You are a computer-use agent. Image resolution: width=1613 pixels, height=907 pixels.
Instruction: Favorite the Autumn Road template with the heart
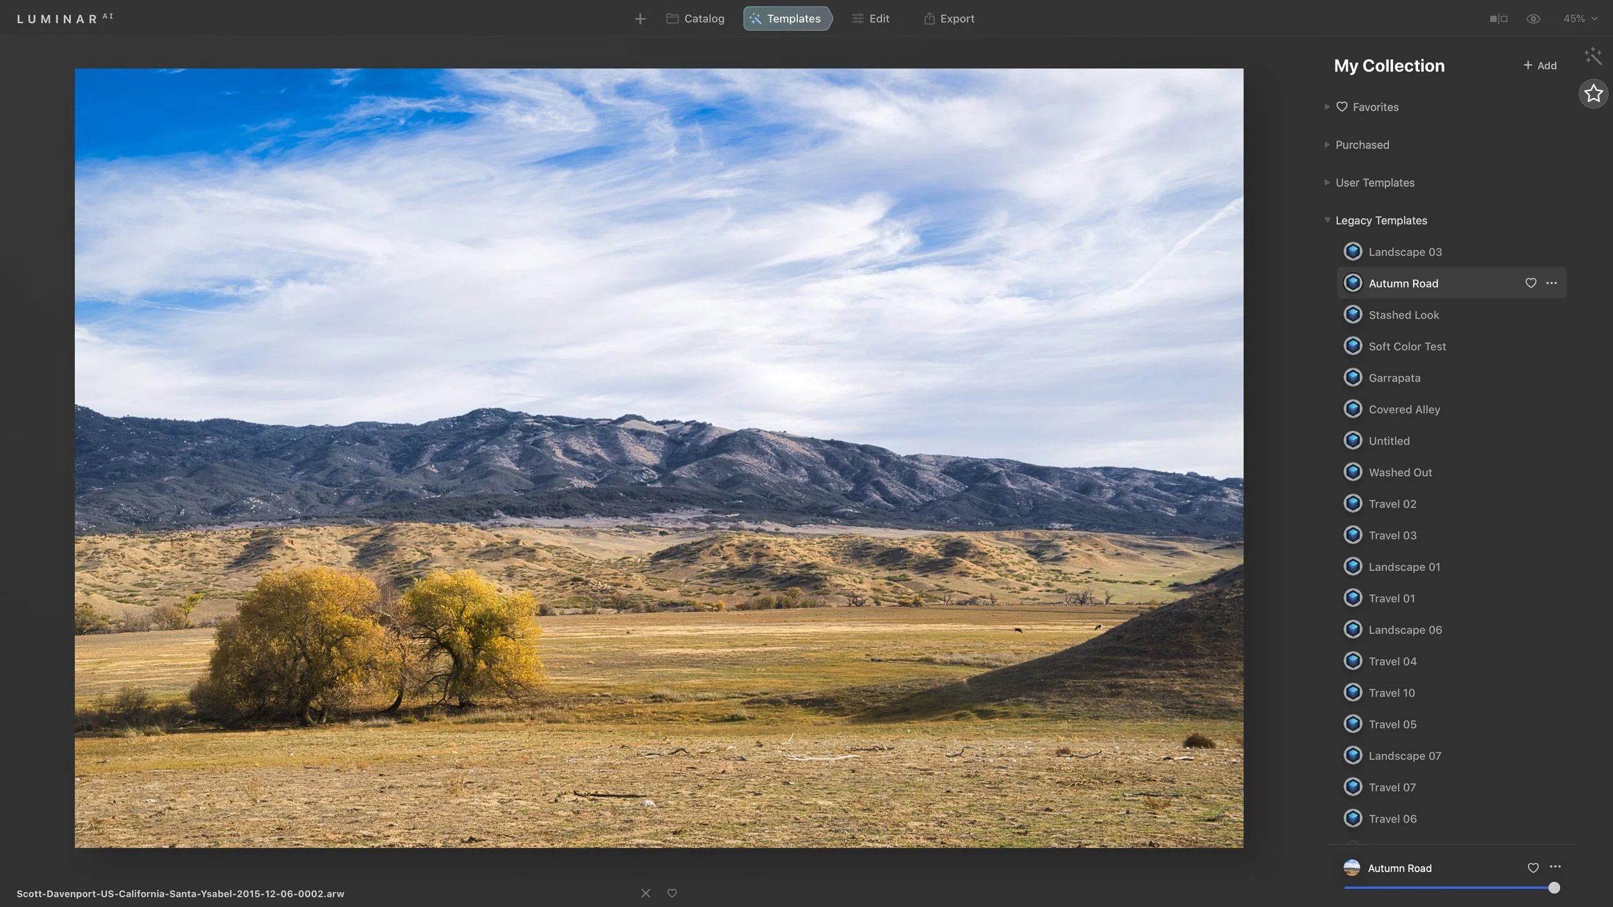coord(1531,283)
